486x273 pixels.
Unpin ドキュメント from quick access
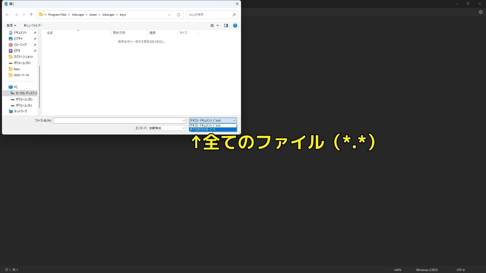click(x=35, y=32)
